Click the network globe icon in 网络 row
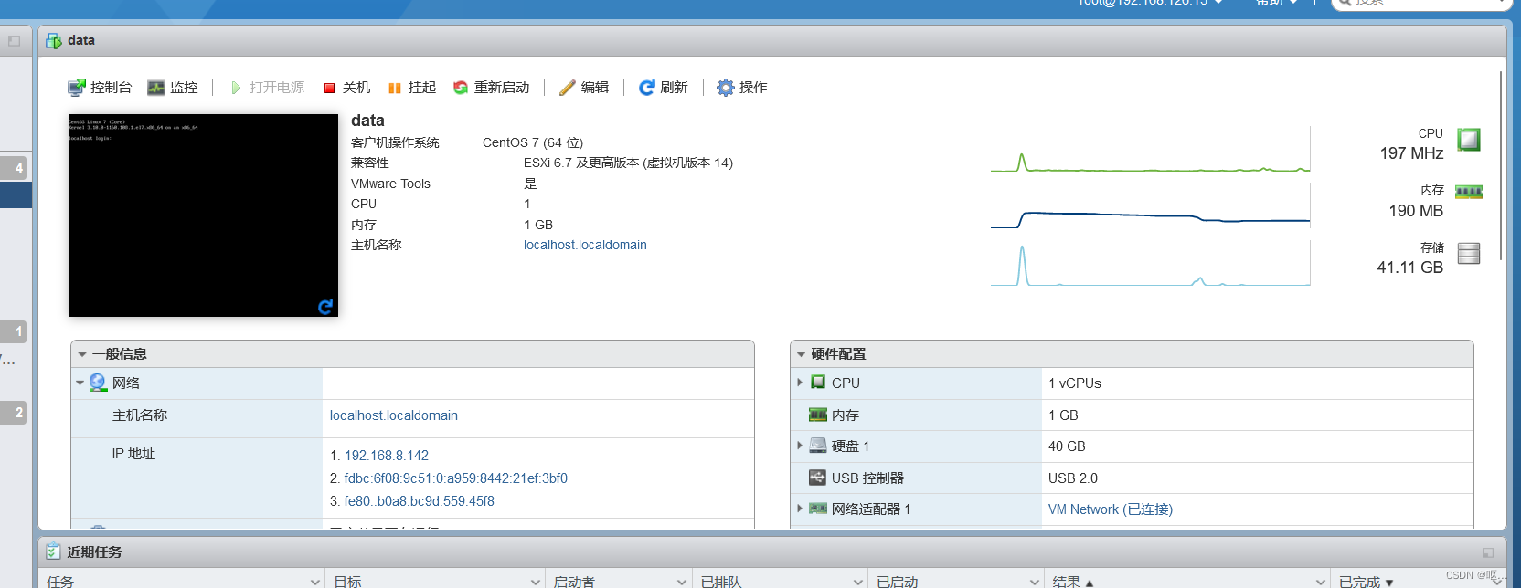1521x588 pixels. coord(98,383)
